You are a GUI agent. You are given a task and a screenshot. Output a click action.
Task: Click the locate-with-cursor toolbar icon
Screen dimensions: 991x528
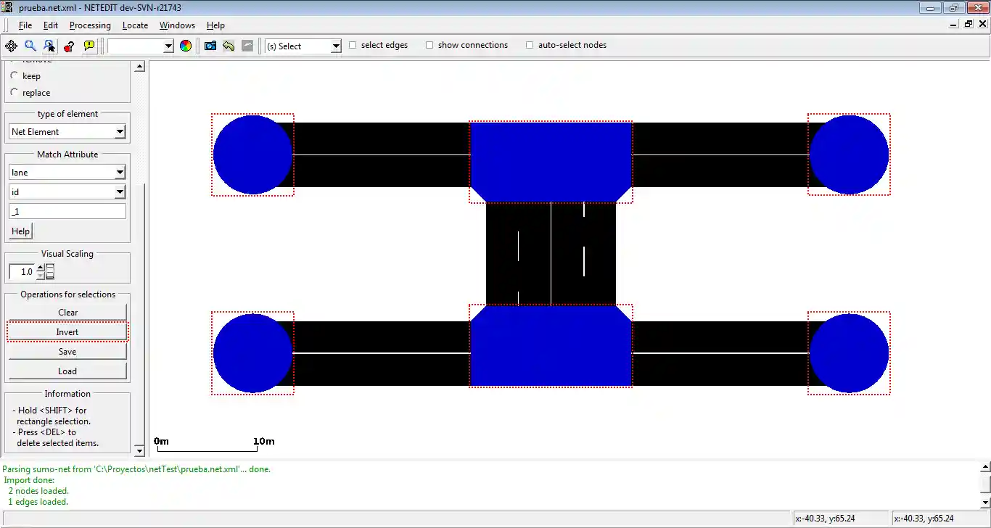[49, 46]
